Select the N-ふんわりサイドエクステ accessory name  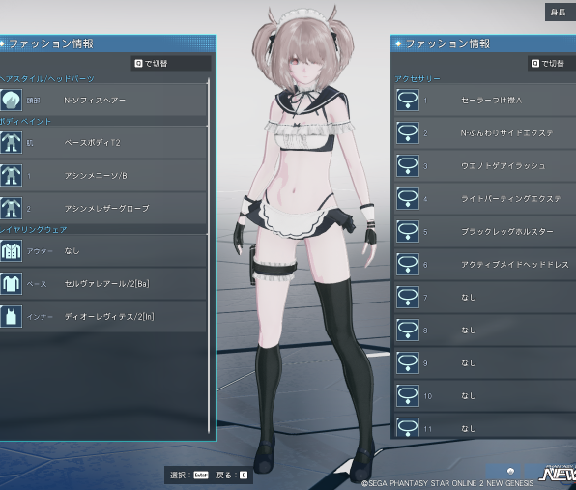(506, 133)
